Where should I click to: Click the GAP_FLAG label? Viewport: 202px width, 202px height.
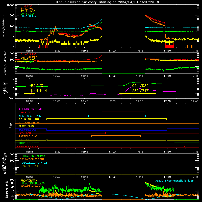(x=25, y=112)
